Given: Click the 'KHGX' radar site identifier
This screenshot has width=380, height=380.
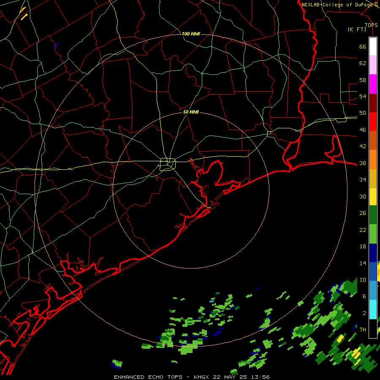Looking at the screenshot, I should tap(201, 377).
